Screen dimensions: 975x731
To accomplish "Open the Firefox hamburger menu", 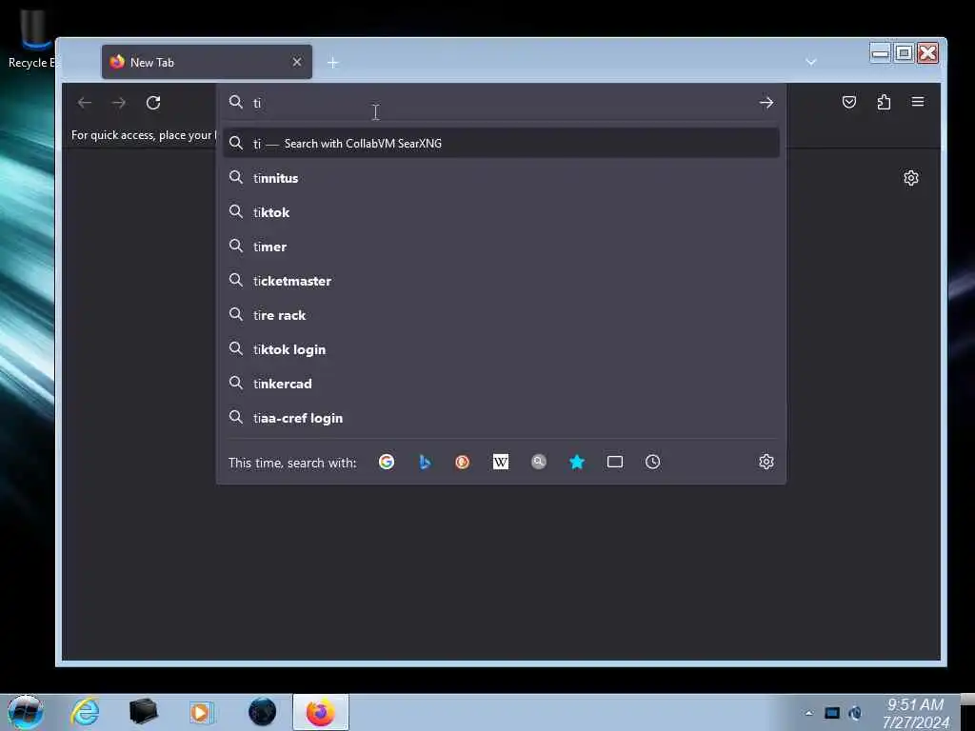I will click(x=918, y=102).
